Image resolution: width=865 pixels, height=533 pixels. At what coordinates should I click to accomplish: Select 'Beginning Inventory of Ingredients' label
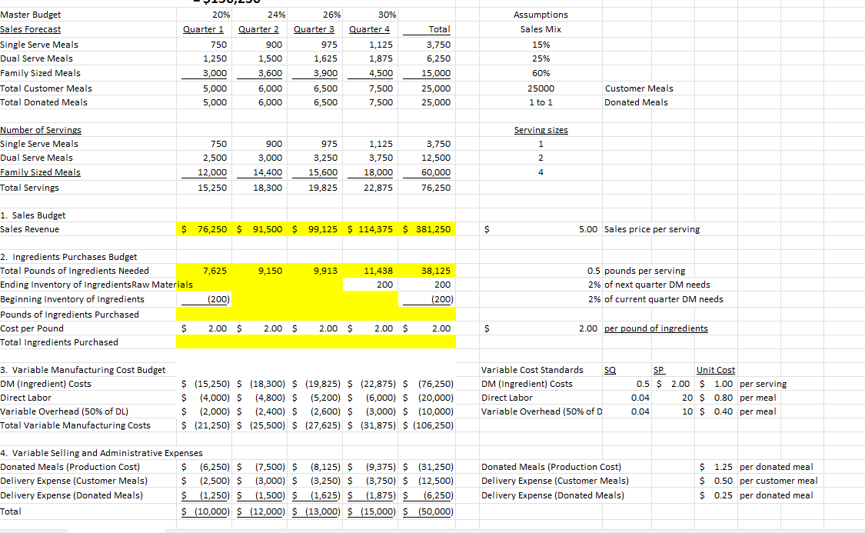pyautogui.click(x=72, y=299)
